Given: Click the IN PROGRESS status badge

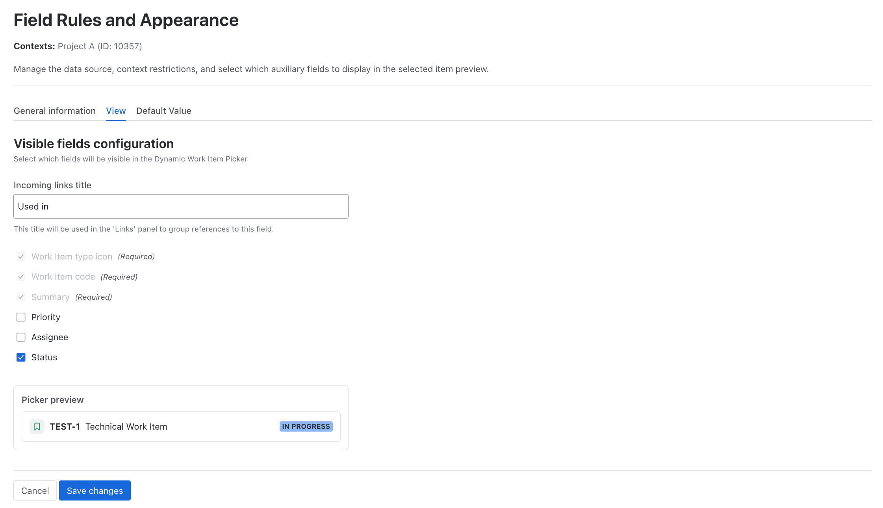Looking at the screenshot, I should [306, 426].
